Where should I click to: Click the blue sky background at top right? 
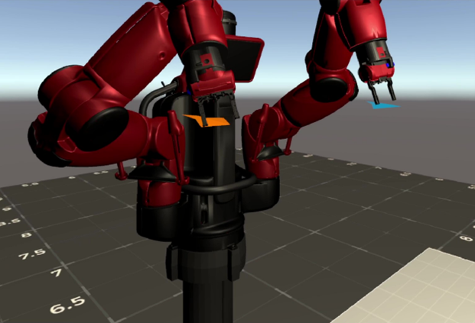[x=436, y=31]
